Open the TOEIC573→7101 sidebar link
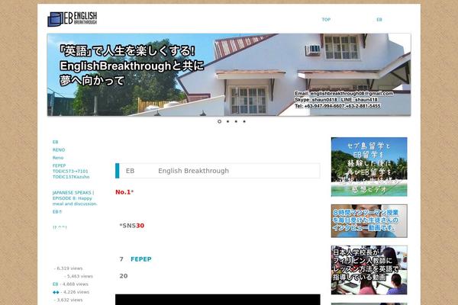458x305 pixels. click(x=70, y=171)
